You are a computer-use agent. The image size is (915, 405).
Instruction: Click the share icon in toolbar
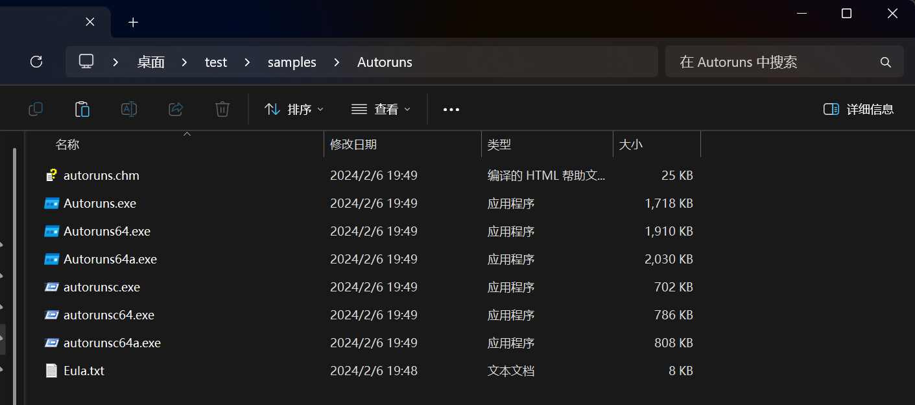click(x=176, y=109)
